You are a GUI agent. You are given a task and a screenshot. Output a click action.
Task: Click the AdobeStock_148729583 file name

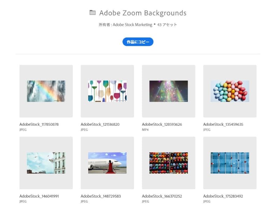(x=100, y=196)
